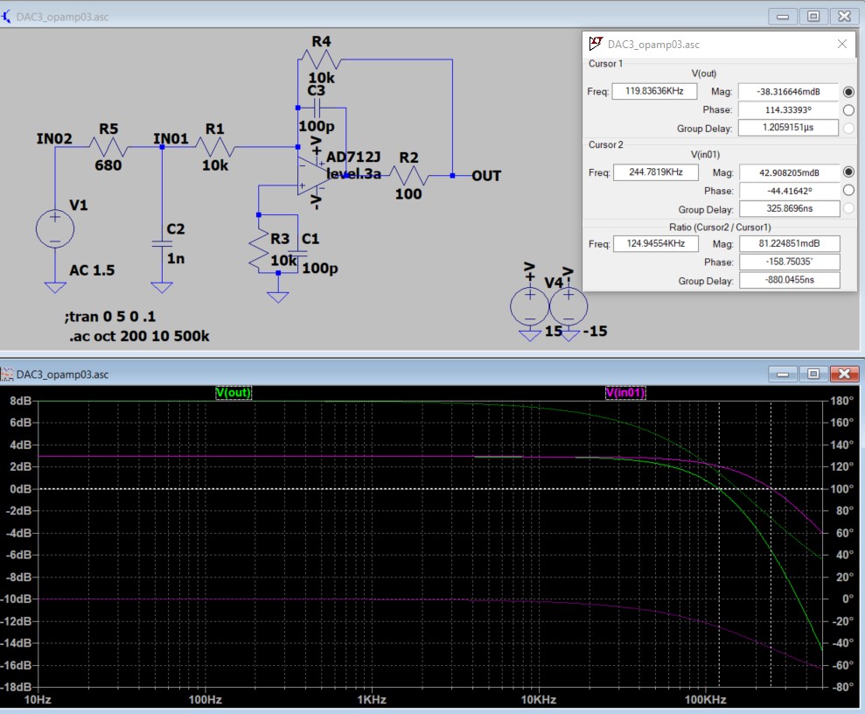The height and width of the screenshot is (714, 865).
Task: Click the 0dB axis label
Action: (x=21, y=489)
